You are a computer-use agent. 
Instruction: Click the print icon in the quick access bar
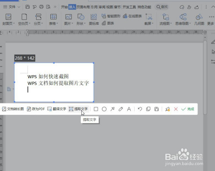41,7
